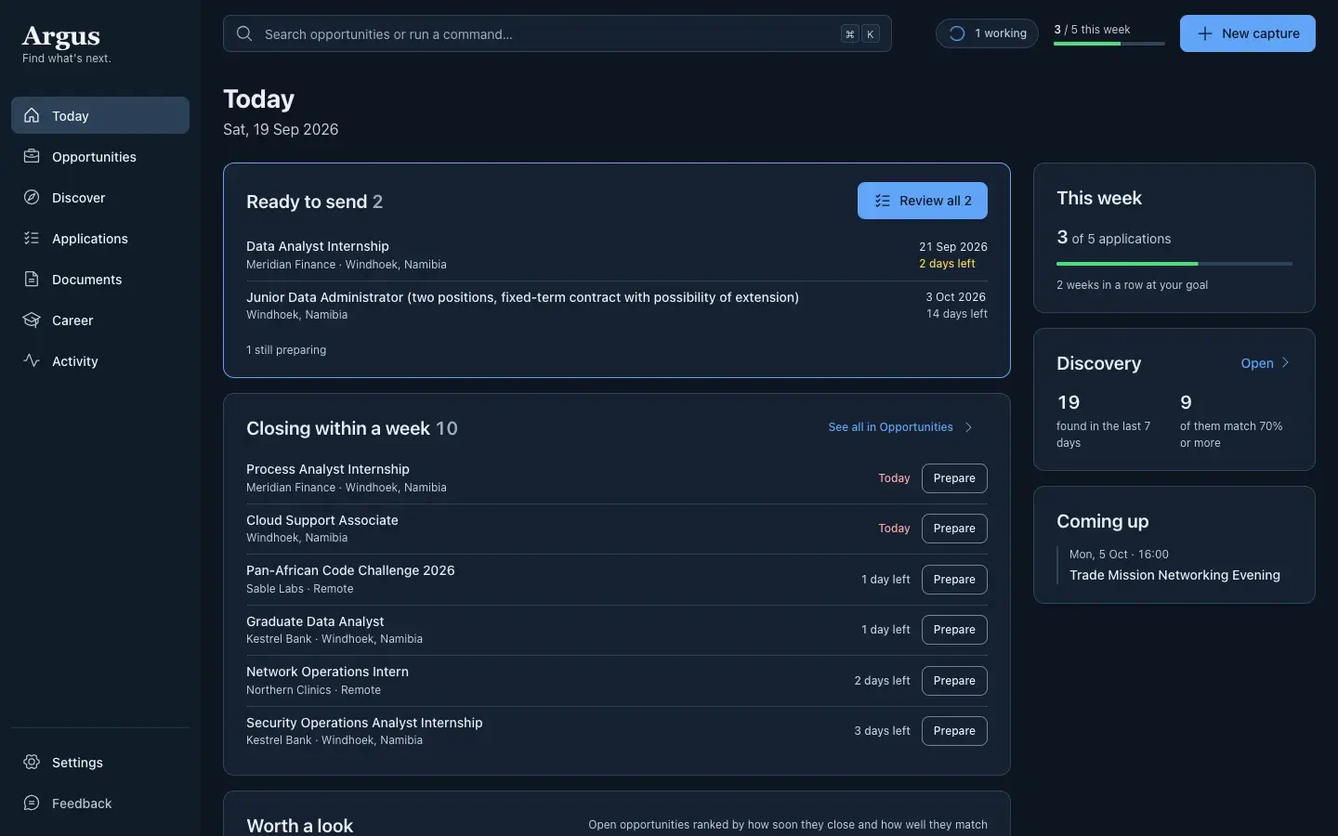Click the Applications checklist icon

pos(32,238)
